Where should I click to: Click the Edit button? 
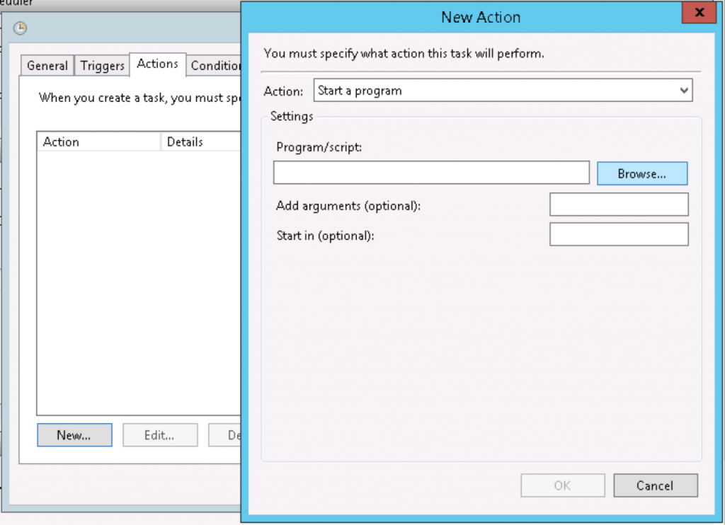click(159, 434)
